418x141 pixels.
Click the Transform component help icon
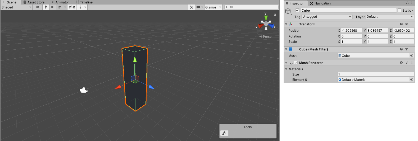click(401, 24)
